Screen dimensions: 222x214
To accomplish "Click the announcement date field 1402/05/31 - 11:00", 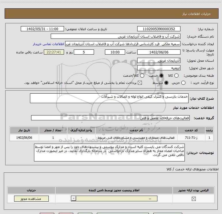I will point(42,29).
